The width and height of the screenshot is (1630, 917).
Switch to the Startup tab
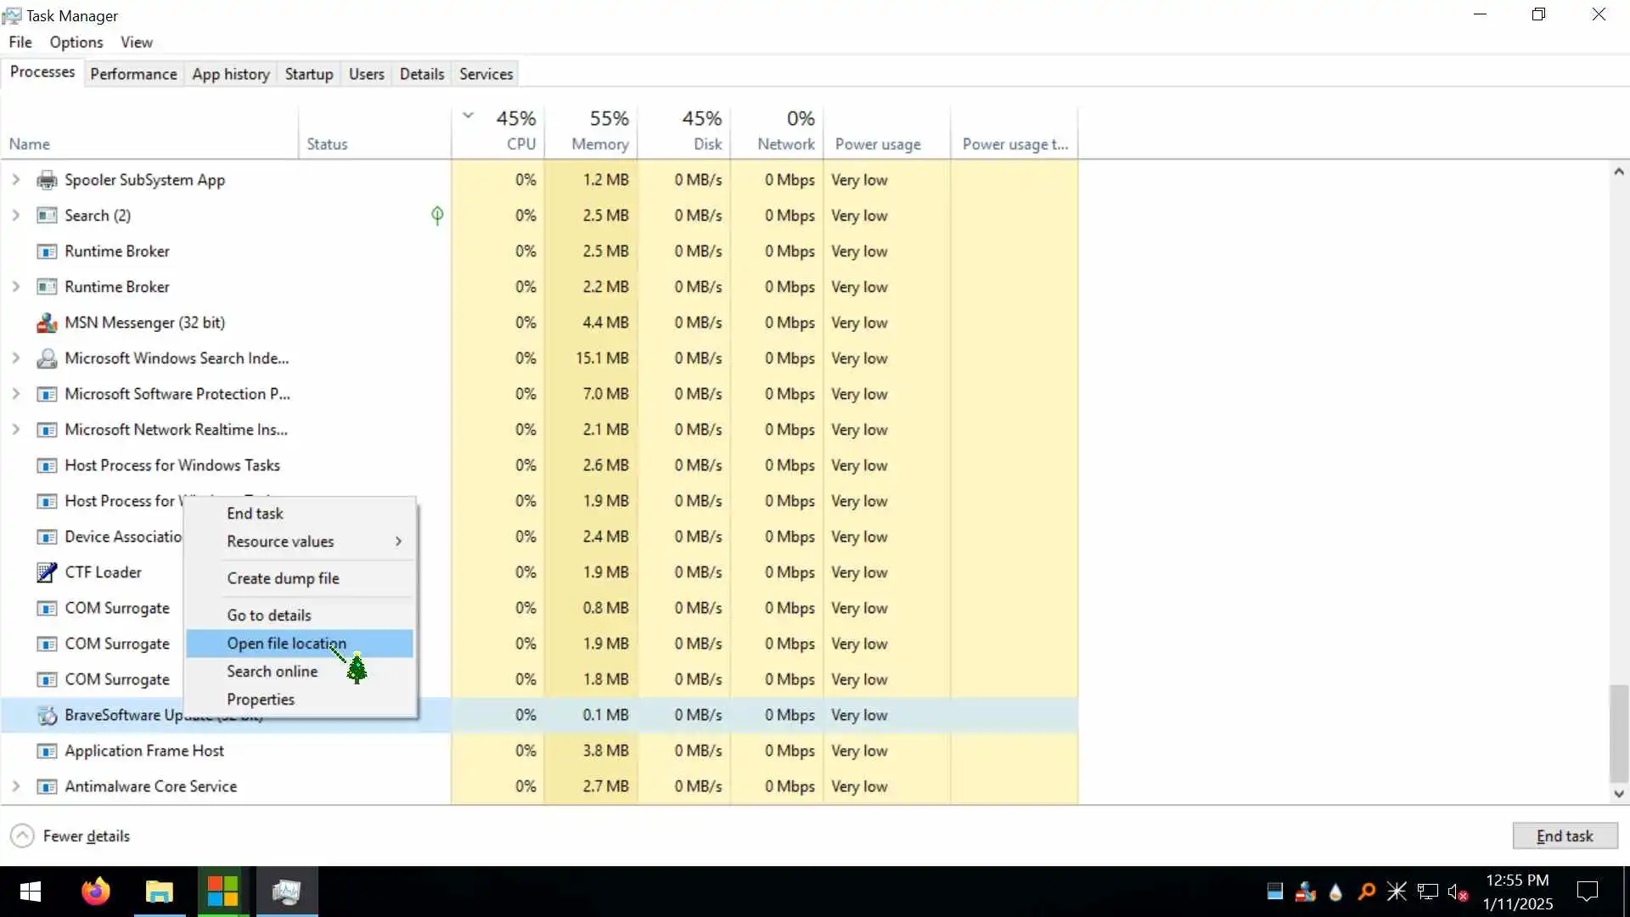pyautogui.click(x=308, y=74)
